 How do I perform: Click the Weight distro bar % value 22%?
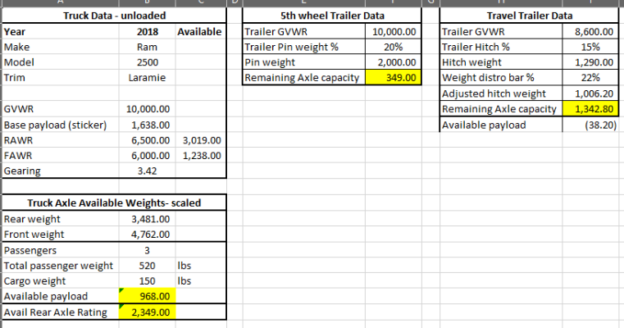pyautogui.click(x=590, y=78)
